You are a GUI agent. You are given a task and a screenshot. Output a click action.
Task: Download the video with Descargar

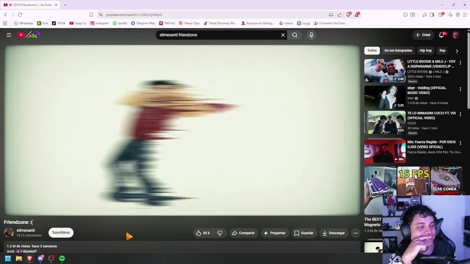[x=333, y=233]
